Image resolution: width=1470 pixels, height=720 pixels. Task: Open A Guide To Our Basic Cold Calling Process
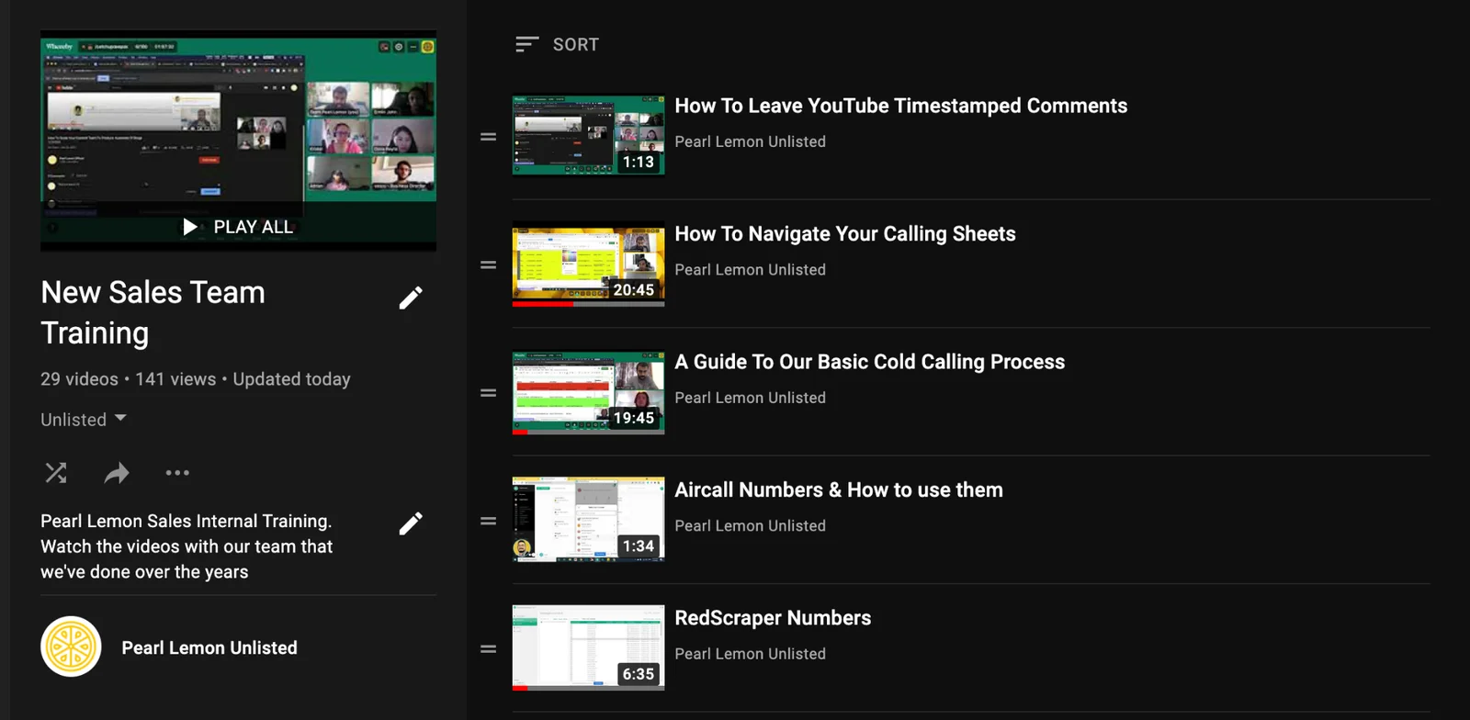869,362
